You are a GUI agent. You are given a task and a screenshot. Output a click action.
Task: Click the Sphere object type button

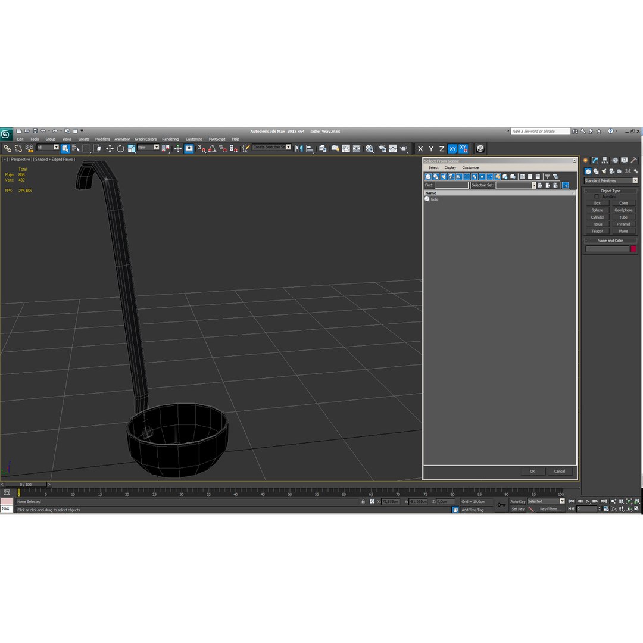[597, 210]
